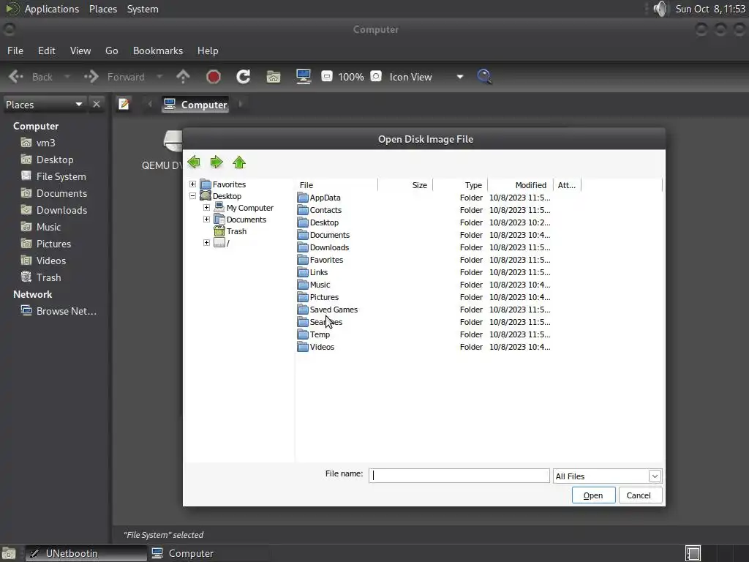Toggle location text entry edit icon
The image size is (749, 562).
(124, 104)
